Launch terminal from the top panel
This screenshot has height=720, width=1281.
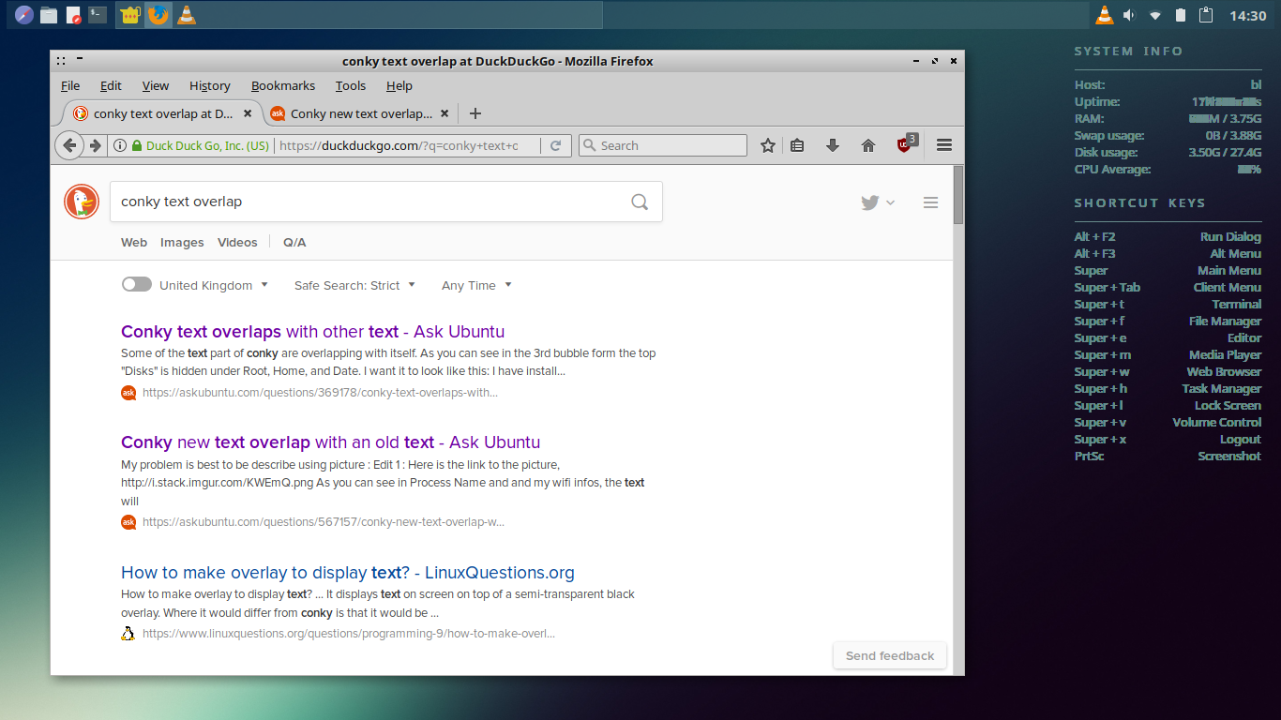[x=97, y=15]
